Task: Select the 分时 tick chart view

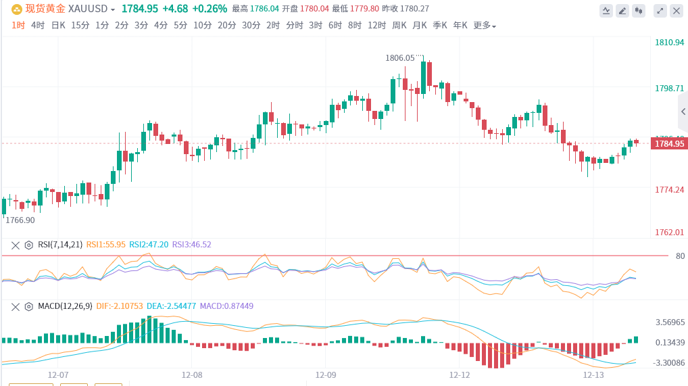Action: (295, 26)
